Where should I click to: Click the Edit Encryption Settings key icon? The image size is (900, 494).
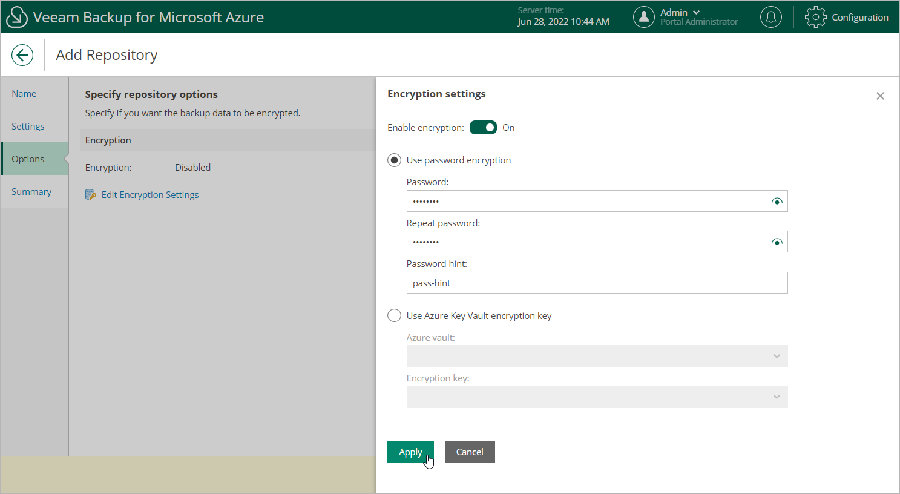pos(91,194)
